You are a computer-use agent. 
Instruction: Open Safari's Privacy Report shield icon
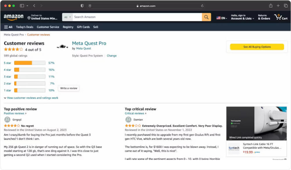(82, 6)
